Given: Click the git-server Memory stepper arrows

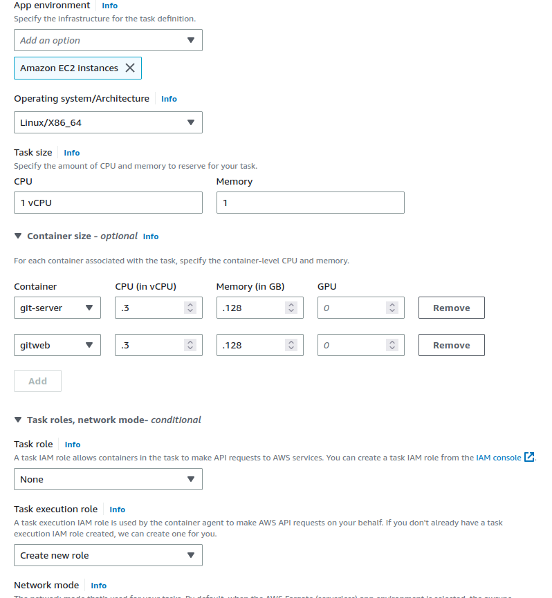Looking at the screenshot, I should click(291, 308).
